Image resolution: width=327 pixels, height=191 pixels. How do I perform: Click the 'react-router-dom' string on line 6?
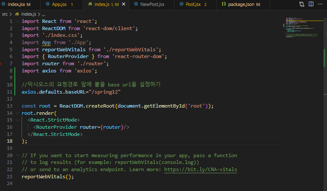138,56
